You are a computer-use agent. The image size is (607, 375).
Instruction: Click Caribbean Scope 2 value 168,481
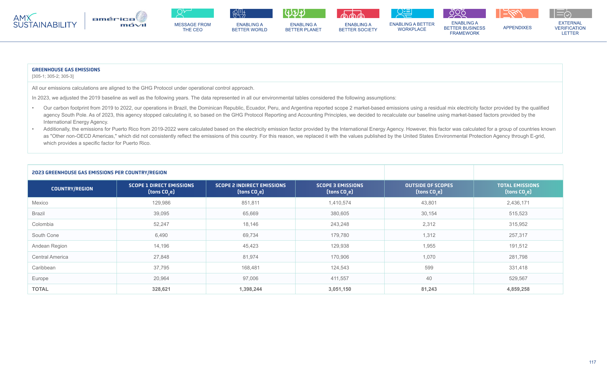(x=251, y=268)
